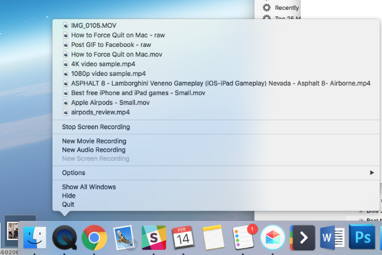This screenshot has width=382, height=255.
Task: Choose Hide in the Dock menu
Action: (216, 196)
